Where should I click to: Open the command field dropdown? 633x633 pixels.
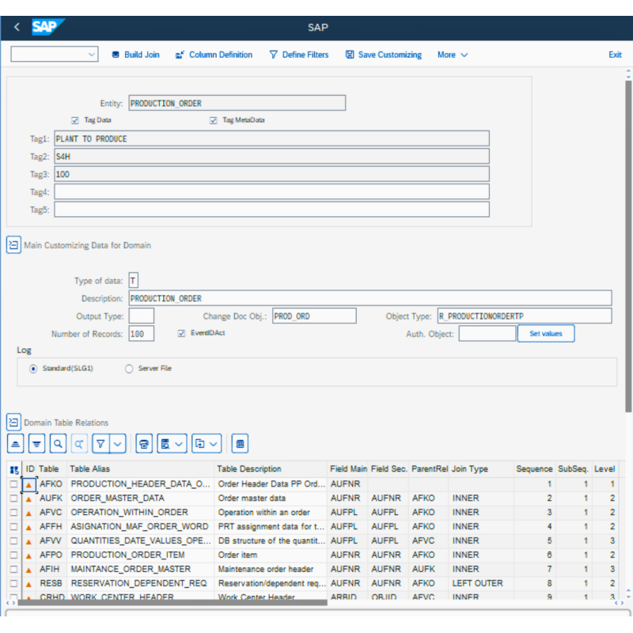point(92,55)
